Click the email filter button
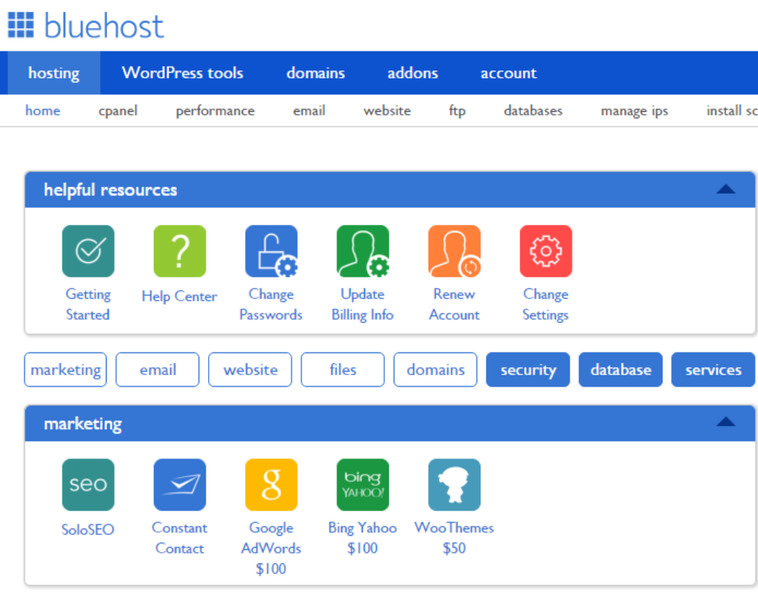The width and height of the screenshot is (758, 592). coord(158,370)
